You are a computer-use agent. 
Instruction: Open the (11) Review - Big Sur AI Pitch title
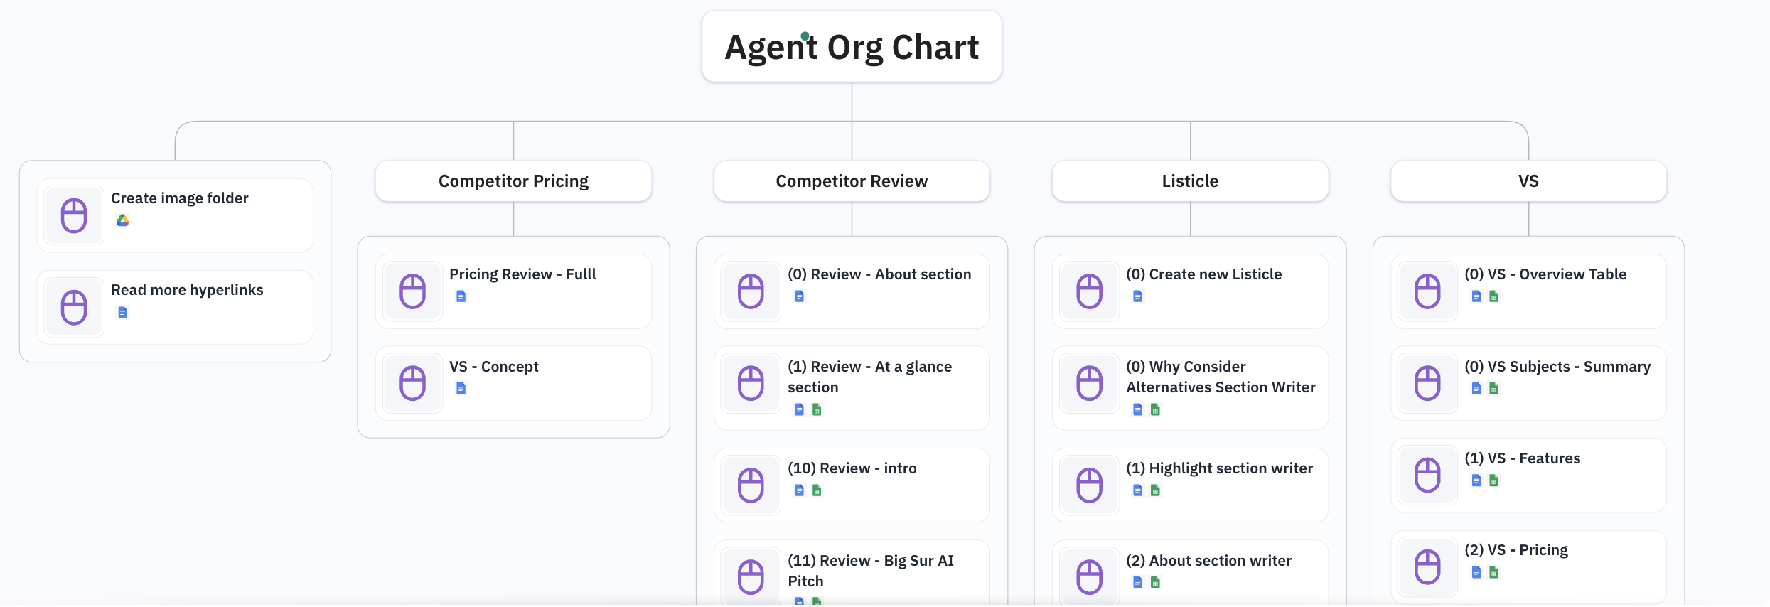click(x=871, y=571)
